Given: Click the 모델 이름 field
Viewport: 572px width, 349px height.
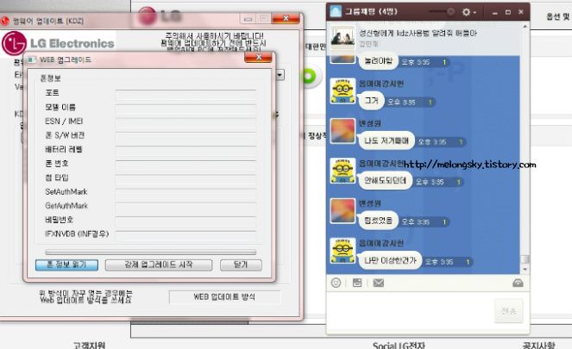Looking at the screenshot, I should tap(185, 108).
